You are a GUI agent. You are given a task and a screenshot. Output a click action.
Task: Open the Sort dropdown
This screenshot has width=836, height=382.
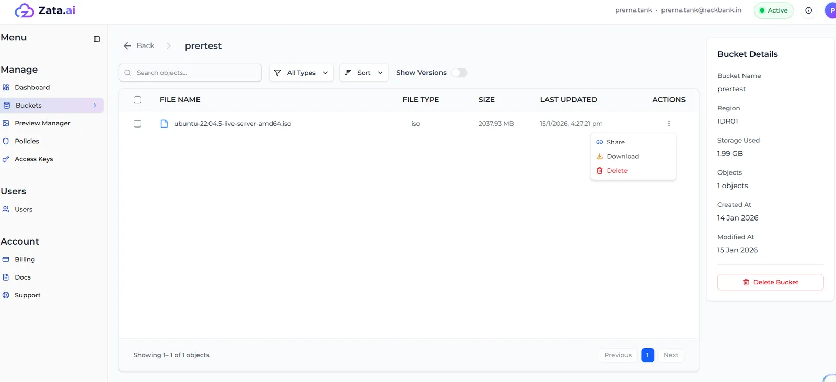(364, 73)
